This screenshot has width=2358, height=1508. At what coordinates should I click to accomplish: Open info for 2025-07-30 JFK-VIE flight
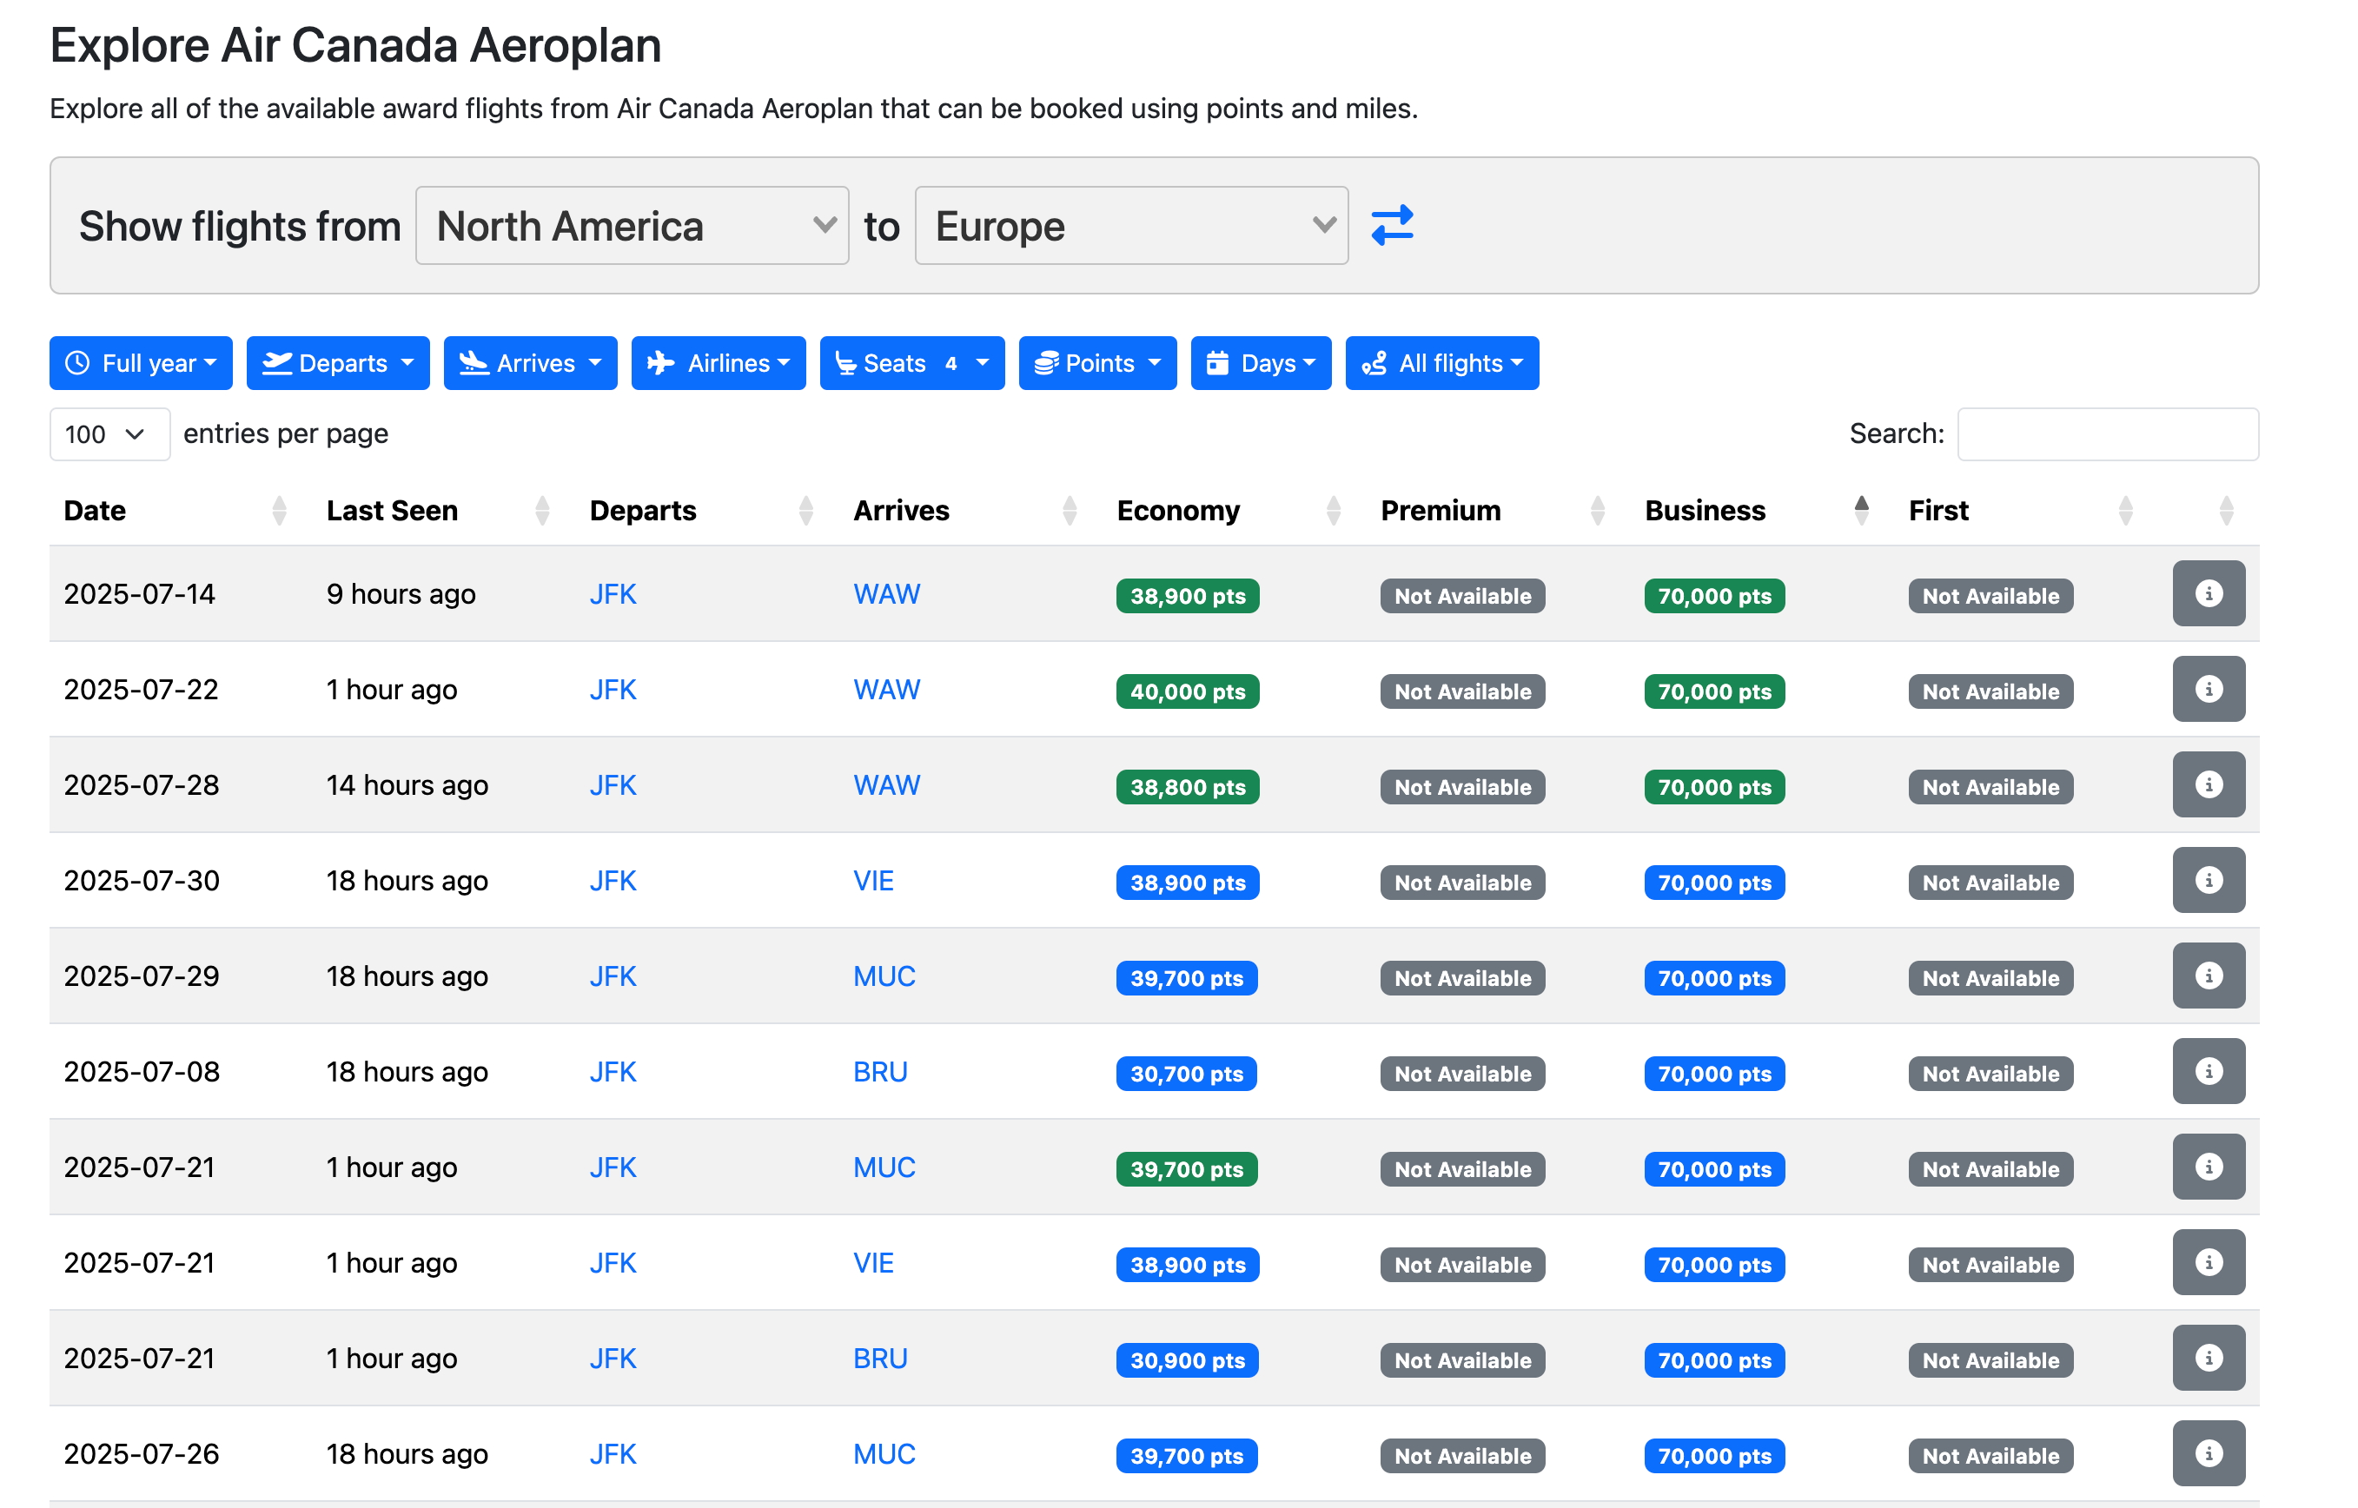click(x=2209, y=880)
